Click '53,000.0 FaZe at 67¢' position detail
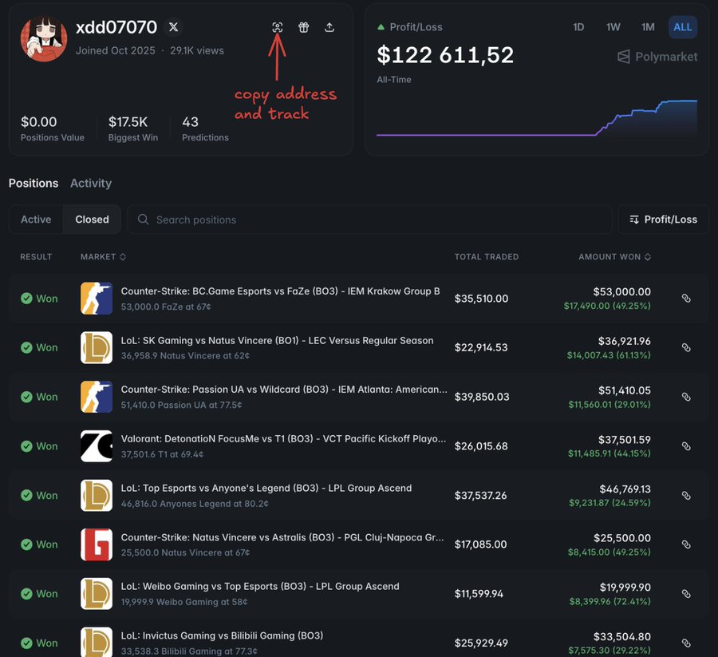Screen dimensions: 718x657 click(166, 307)
